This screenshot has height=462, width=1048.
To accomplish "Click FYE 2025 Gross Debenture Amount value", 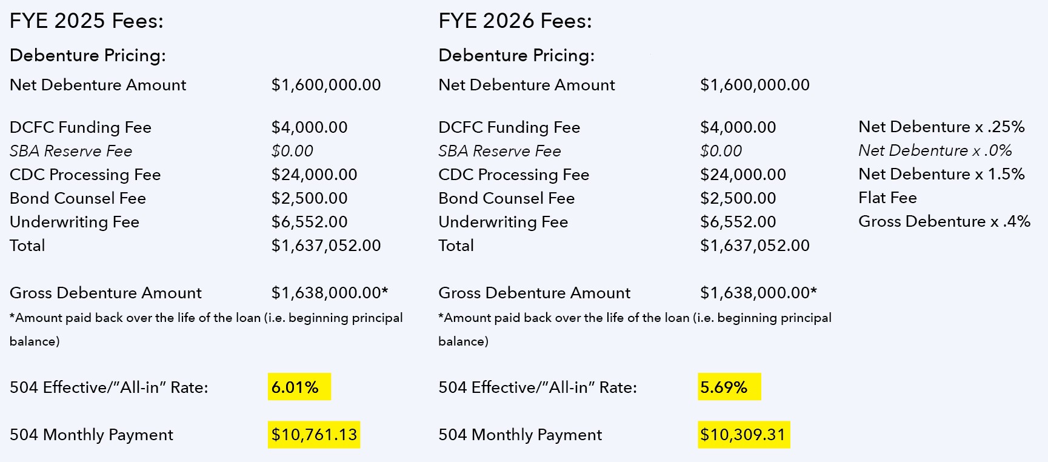I will (329, 293).
